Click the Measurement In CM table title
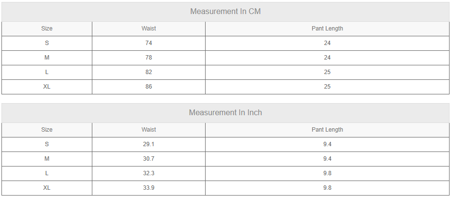 [225, 11]
